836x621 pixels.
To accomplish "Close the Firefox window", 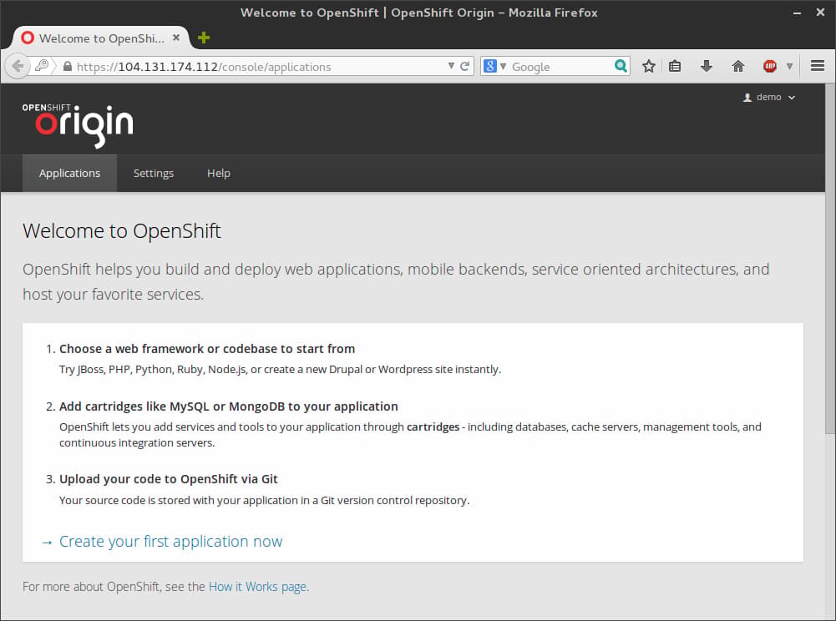I will [820, 13].
